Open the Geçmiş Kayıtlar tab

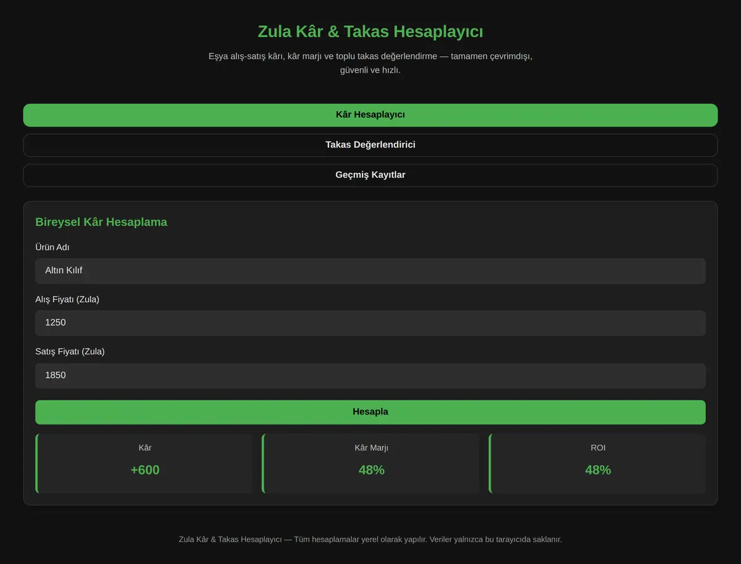click(x=371, y=175)
